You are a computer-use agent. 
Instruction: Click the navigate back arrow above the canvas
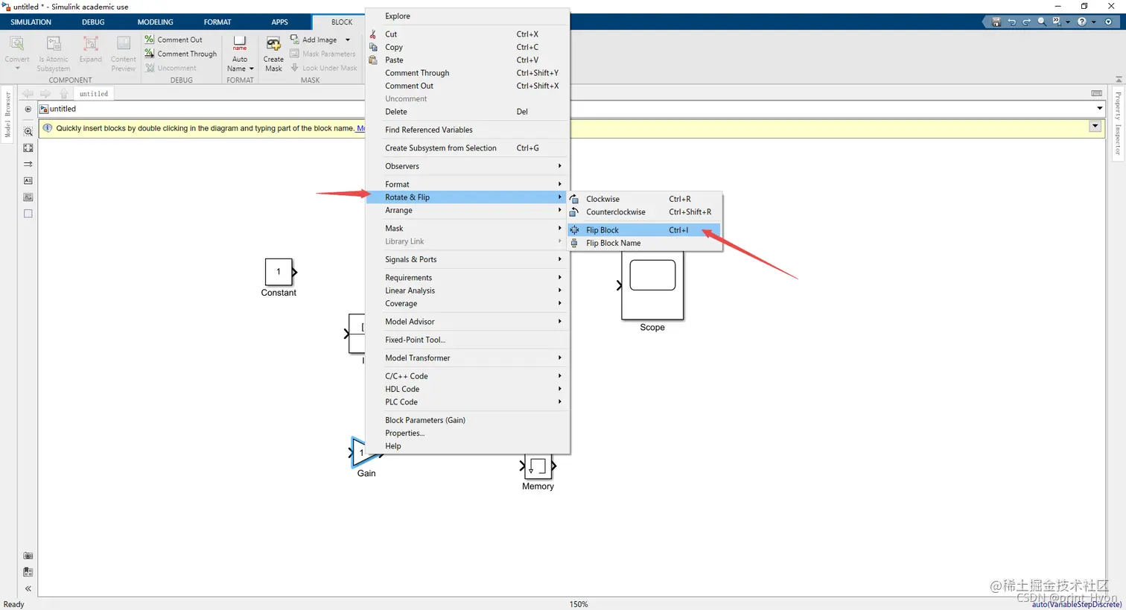(x=28, y=94)
